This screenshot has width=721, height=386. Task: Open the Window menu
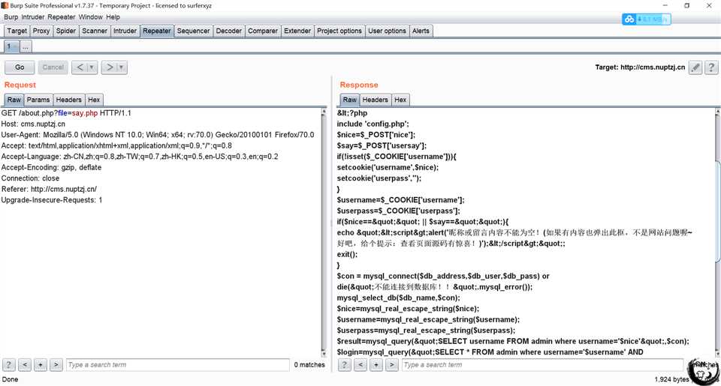[x=91, y=17]
